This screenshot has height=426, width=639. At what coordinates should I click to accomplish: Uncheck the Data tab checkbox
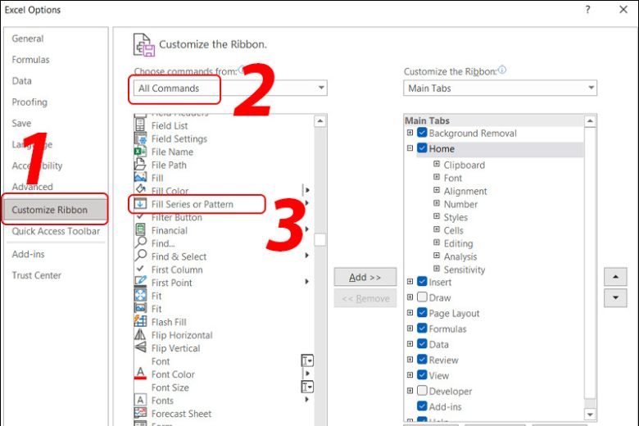click(422, 343)
